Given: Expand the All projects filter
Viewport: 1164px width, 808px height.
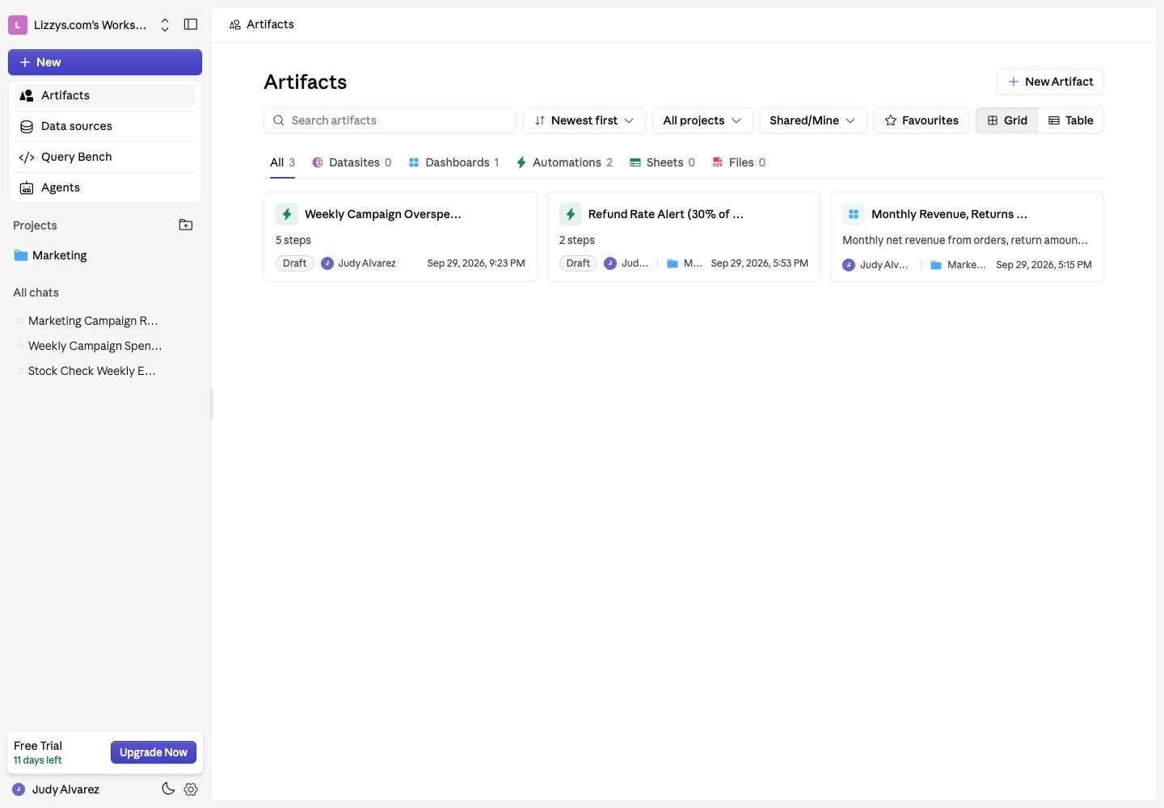Looking at the screenshot, I should click(x=702, y=120).
